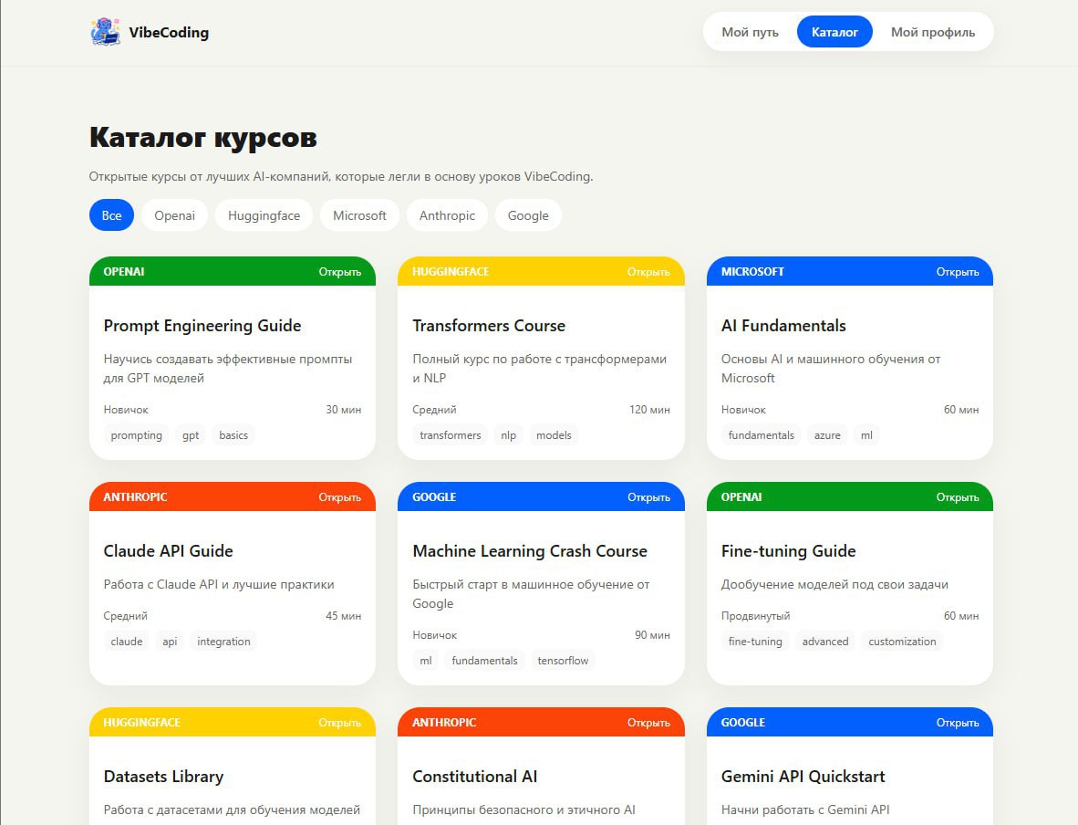Viewport: 1078px width, 825px height.
Task: Select the Google filter chip
Action: (x=528, y=215)
